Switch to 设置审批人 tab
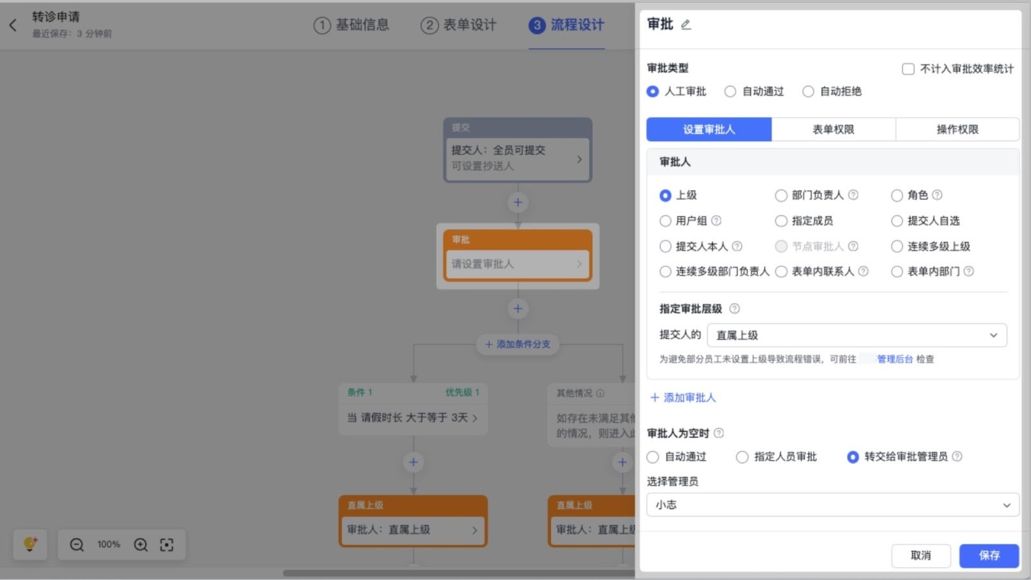Image resolution: width=1031 pixels, height=580 pixels. pos(709,130)
